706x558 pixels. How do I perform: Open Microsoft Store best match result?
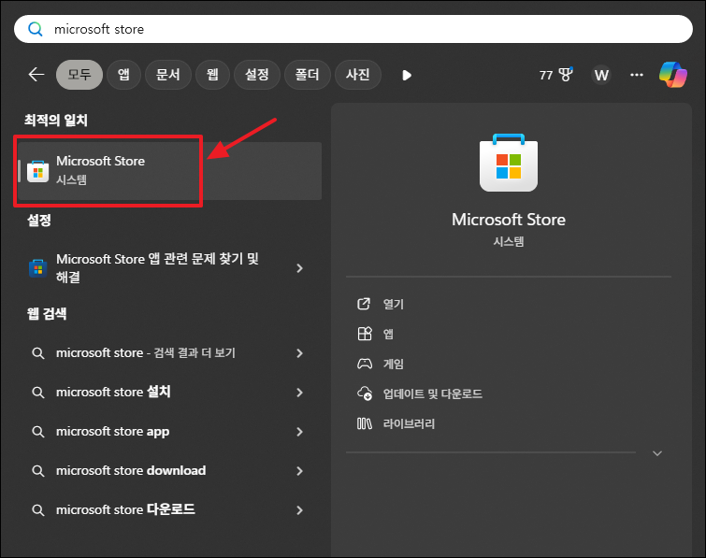(x=169, y=171)
